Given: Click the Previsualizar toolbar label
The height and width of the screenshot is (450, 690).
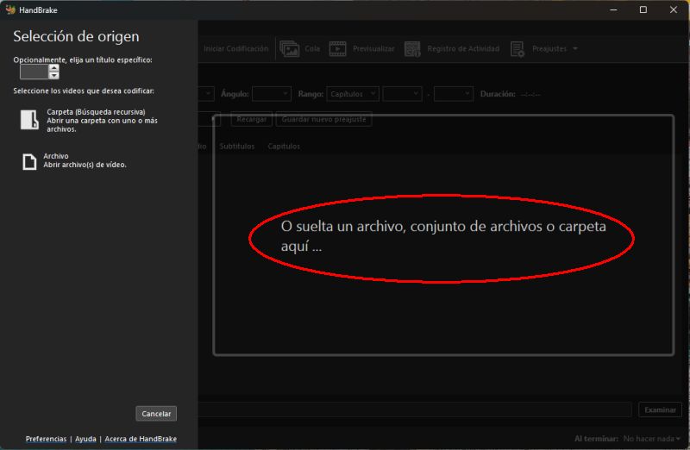Looking at the screenshot, I should tap(373, 48).
